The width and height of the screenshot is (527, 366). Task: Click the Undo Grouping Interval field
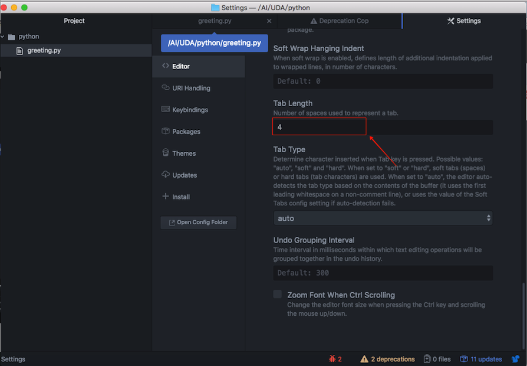coord(383,273)
